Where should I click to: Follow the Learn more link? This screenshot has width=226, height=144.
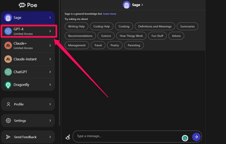(110, 14)
